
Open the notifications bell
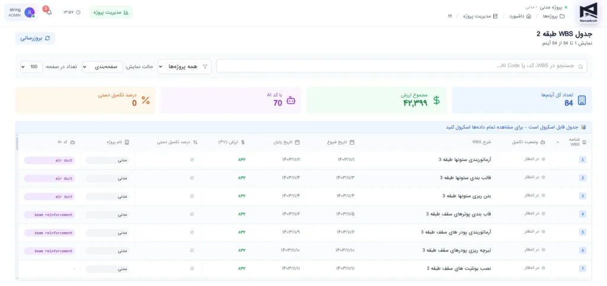(49, 12)
